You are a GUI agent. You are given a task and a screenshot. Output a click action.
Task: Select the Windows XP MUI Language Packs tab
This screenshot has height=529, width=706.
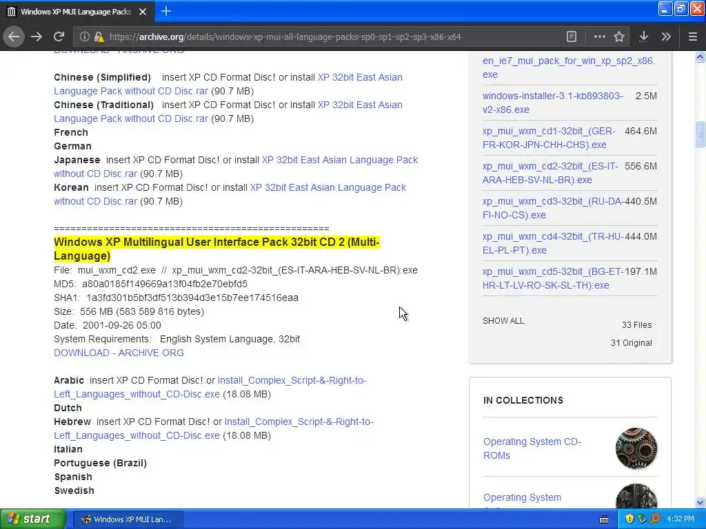tap(77, 12)
